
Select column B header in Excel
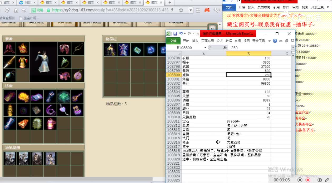(x=248, y=54)
